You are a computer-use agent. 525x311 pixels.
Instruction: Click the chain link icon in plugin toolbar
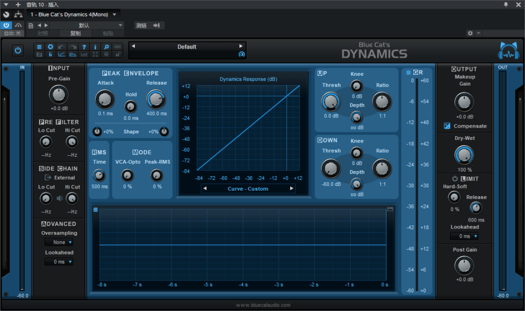pos(117,47)
